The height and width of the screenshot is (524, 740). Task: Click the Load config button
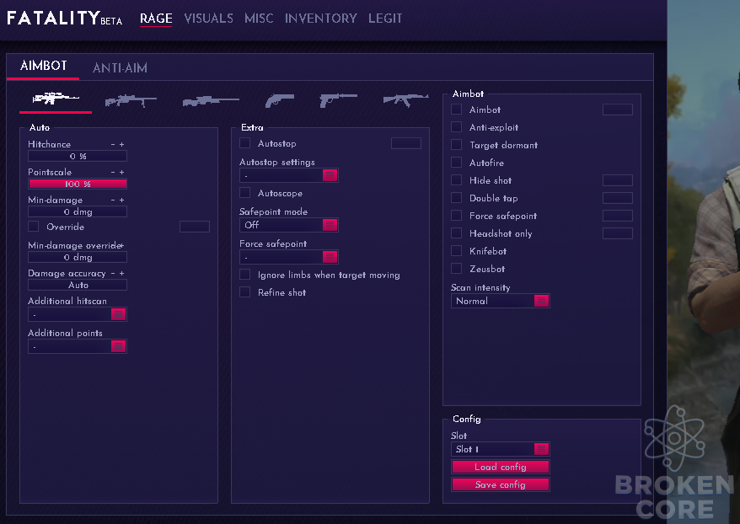tap(501, 467)
